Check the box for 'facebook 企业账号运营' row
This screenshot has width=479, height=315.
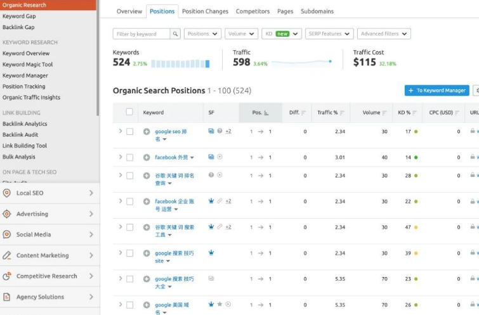pos(130,202)
